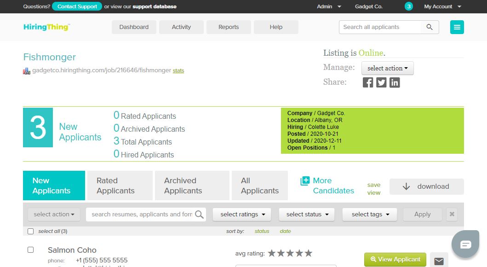Tick the select all (3) checkbox
This screenshot has width=487, height=267.
pos(30,231)
